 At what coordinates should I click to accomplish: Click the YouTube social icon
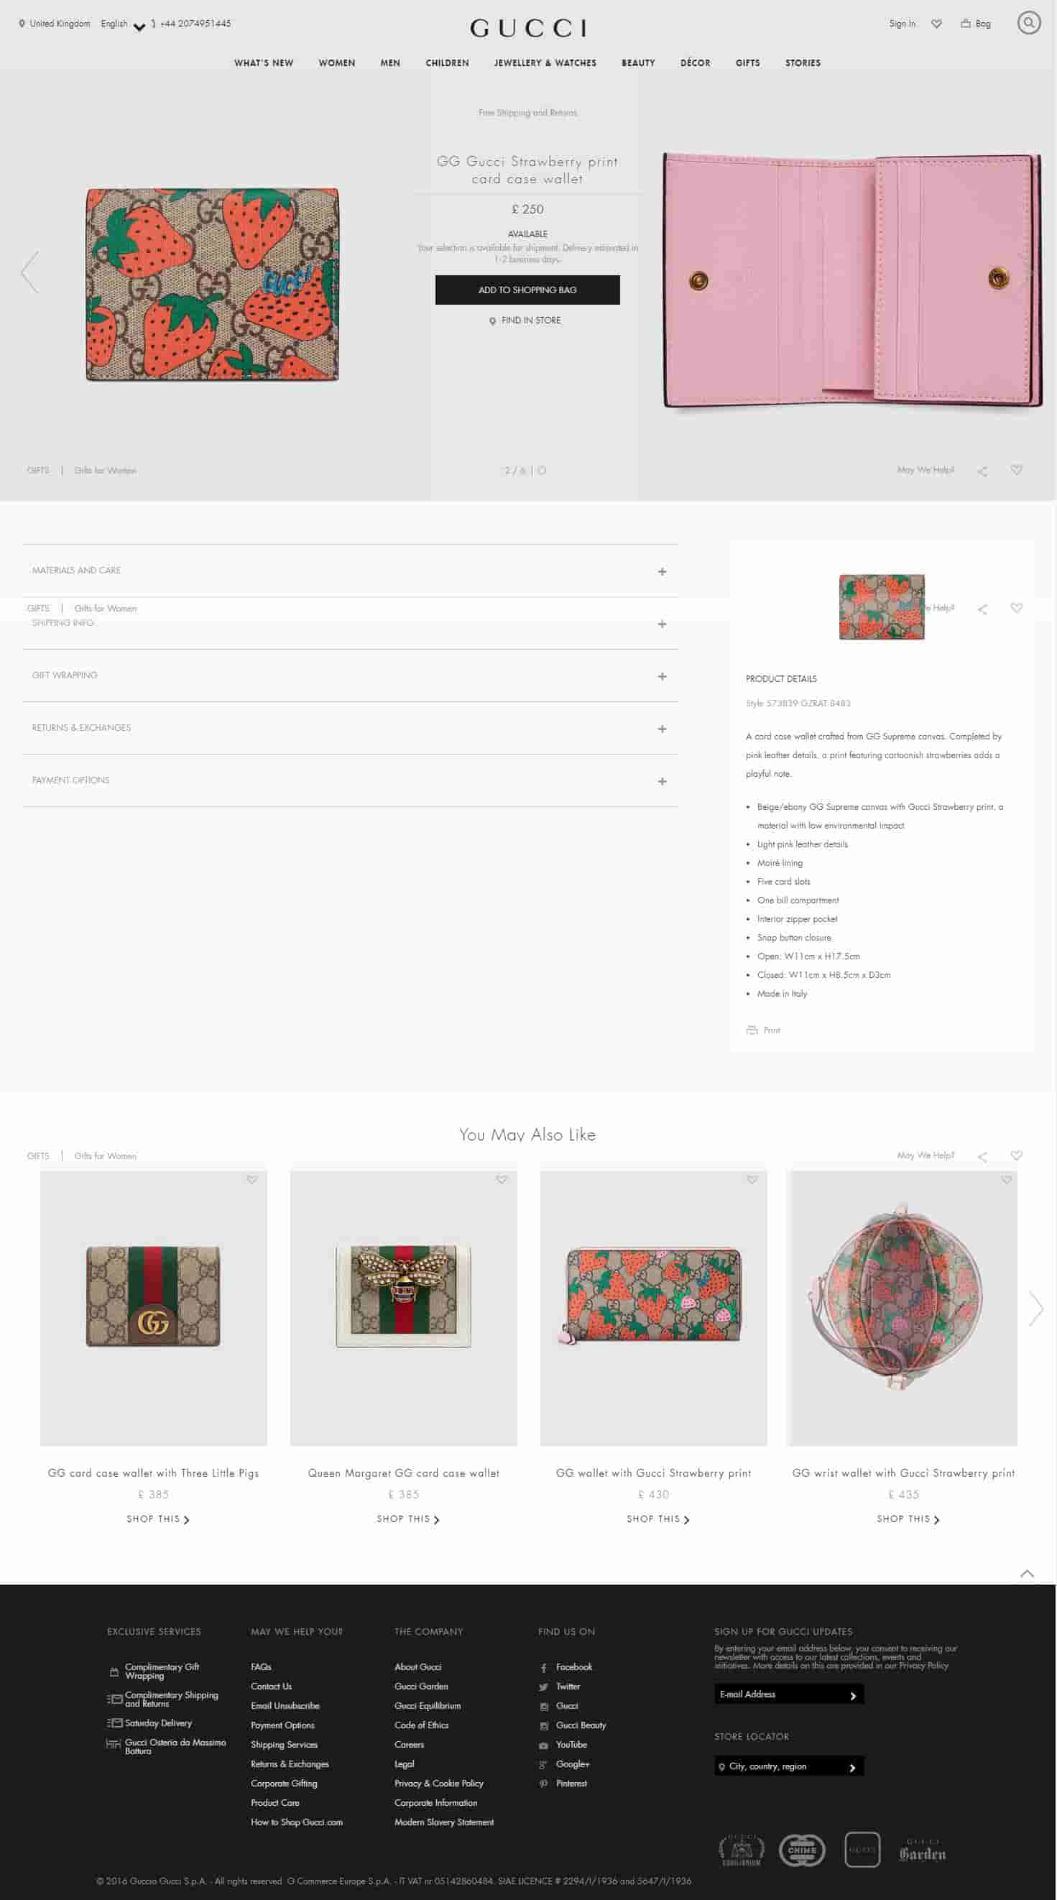(x=544, y=1745)
